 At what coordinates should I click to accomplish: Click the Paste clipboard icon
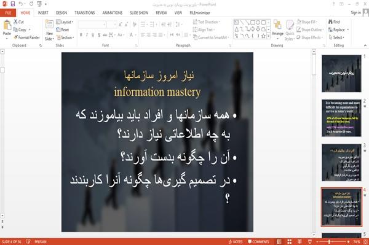(7, 25)
